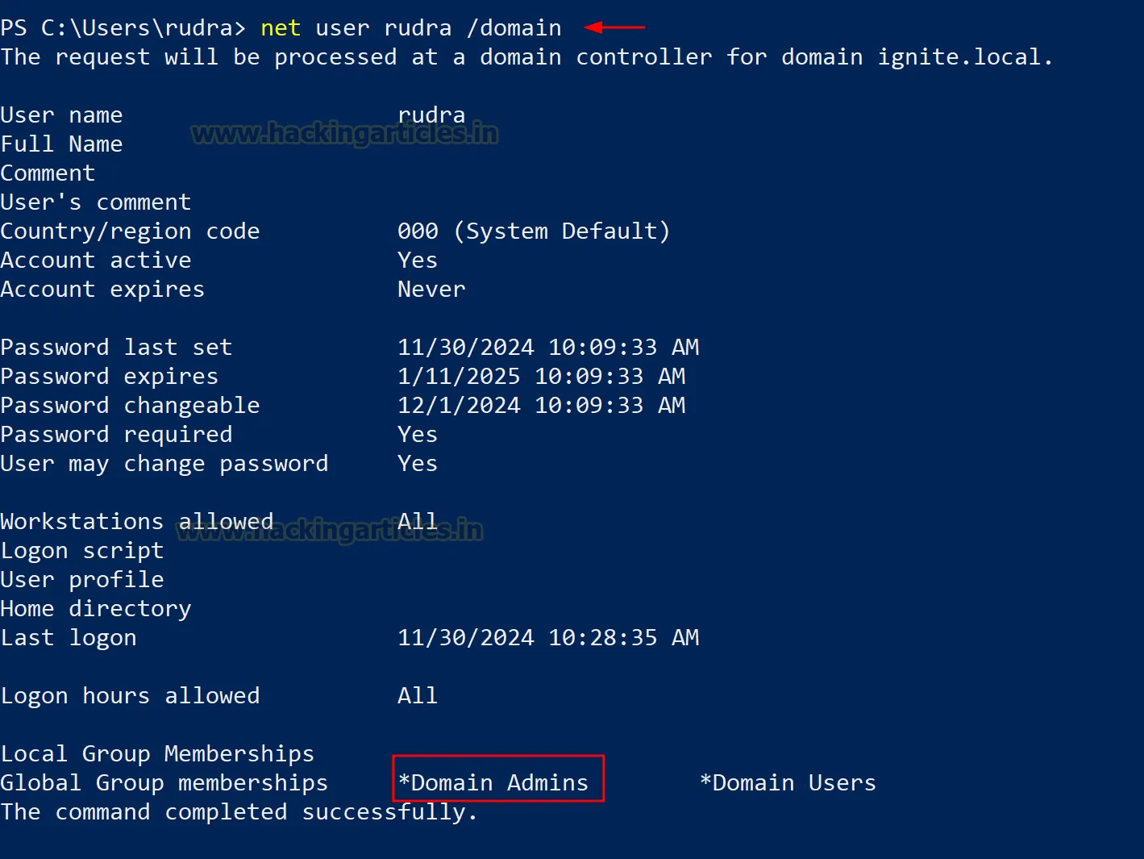
Task: Click the Password expires date value
Action: coord(541,377)
